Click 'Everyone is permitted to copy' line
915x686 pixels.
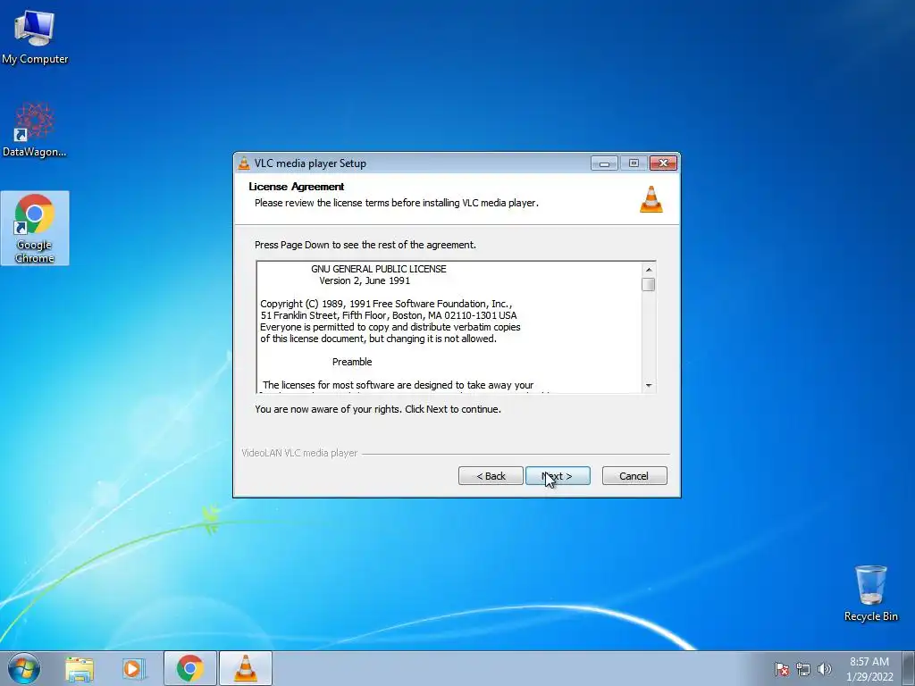(x=390, y=327)
